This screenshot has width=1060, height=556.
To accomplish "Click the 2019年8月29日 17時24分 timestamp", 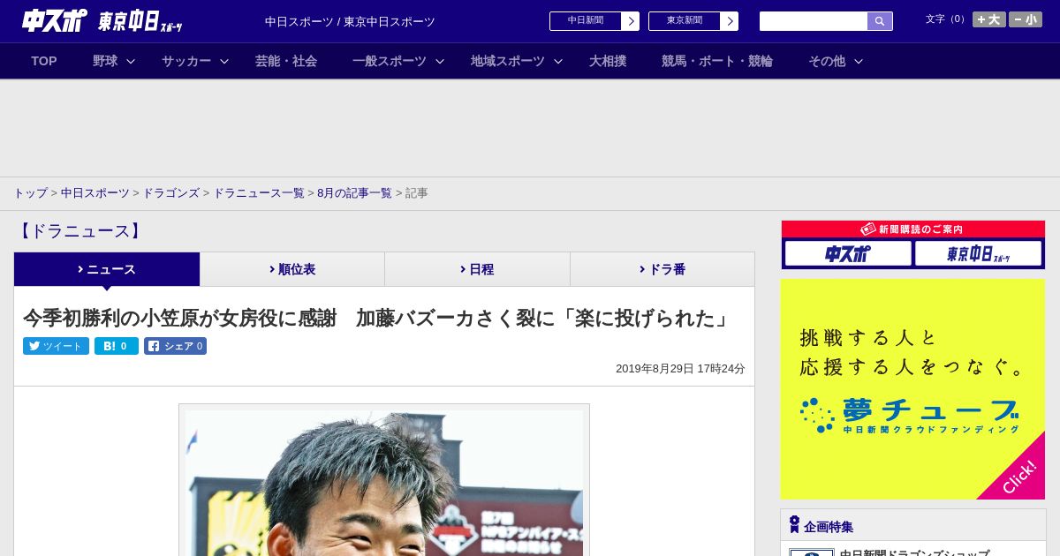I will tap(680, 369).
